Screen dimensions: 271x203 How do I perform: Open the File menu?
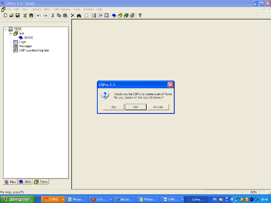pyautogui.click(x=9, y=9)
